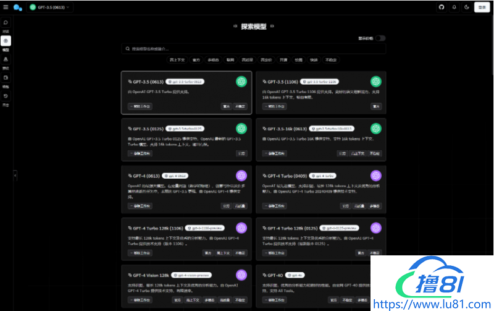Toggle the dark mode moon icon
This screenshot has width=494, height=311.
tap(467, 7)
